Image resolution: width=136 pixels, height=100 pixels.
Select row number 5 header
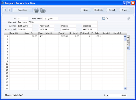[x=7, y=49]
